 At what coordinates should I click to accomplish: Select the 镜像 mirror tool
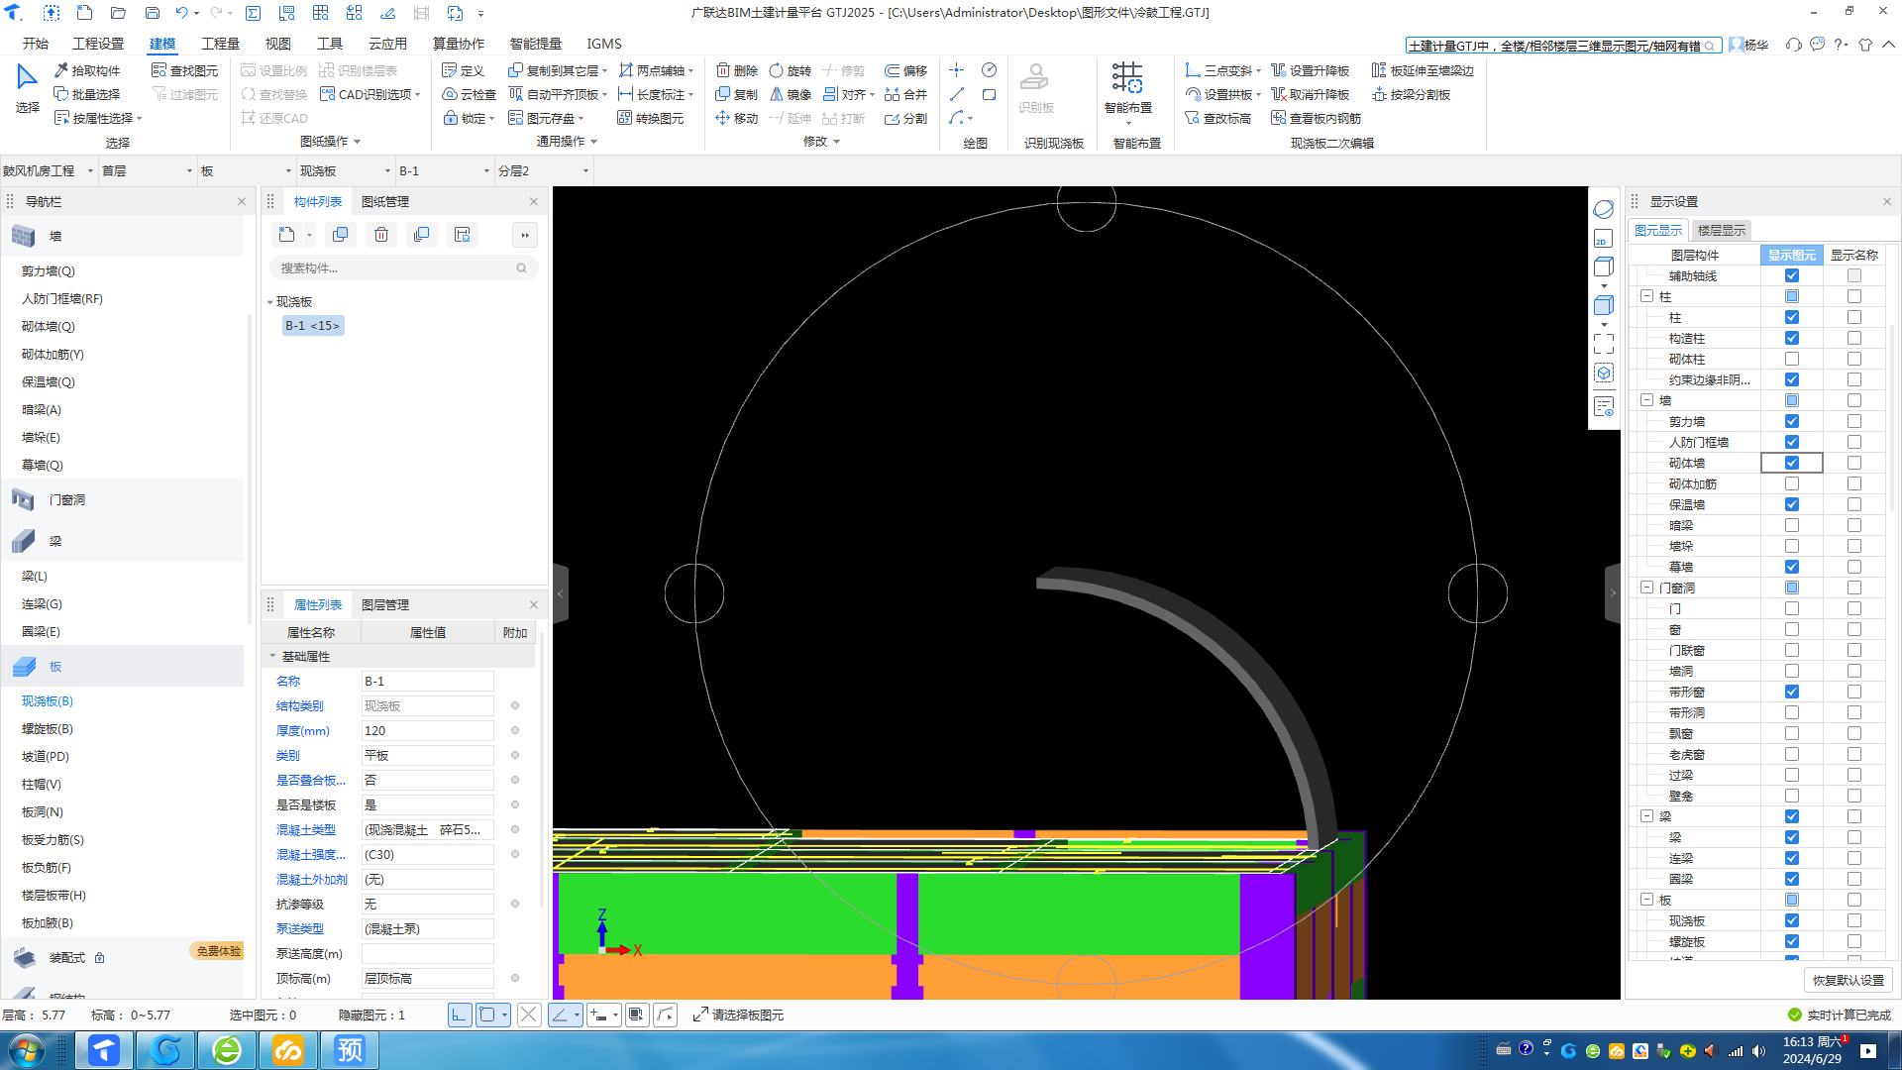tap(791, 94)
